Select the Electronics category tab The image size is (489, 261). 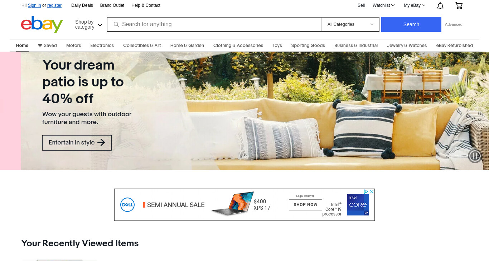[102, 46]
